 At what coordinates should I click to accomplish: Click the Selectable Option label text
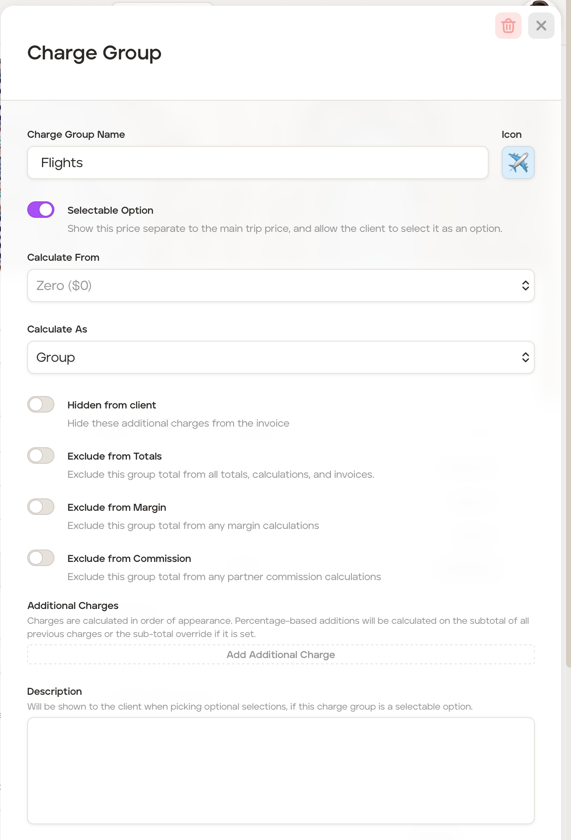coord(110,210)
